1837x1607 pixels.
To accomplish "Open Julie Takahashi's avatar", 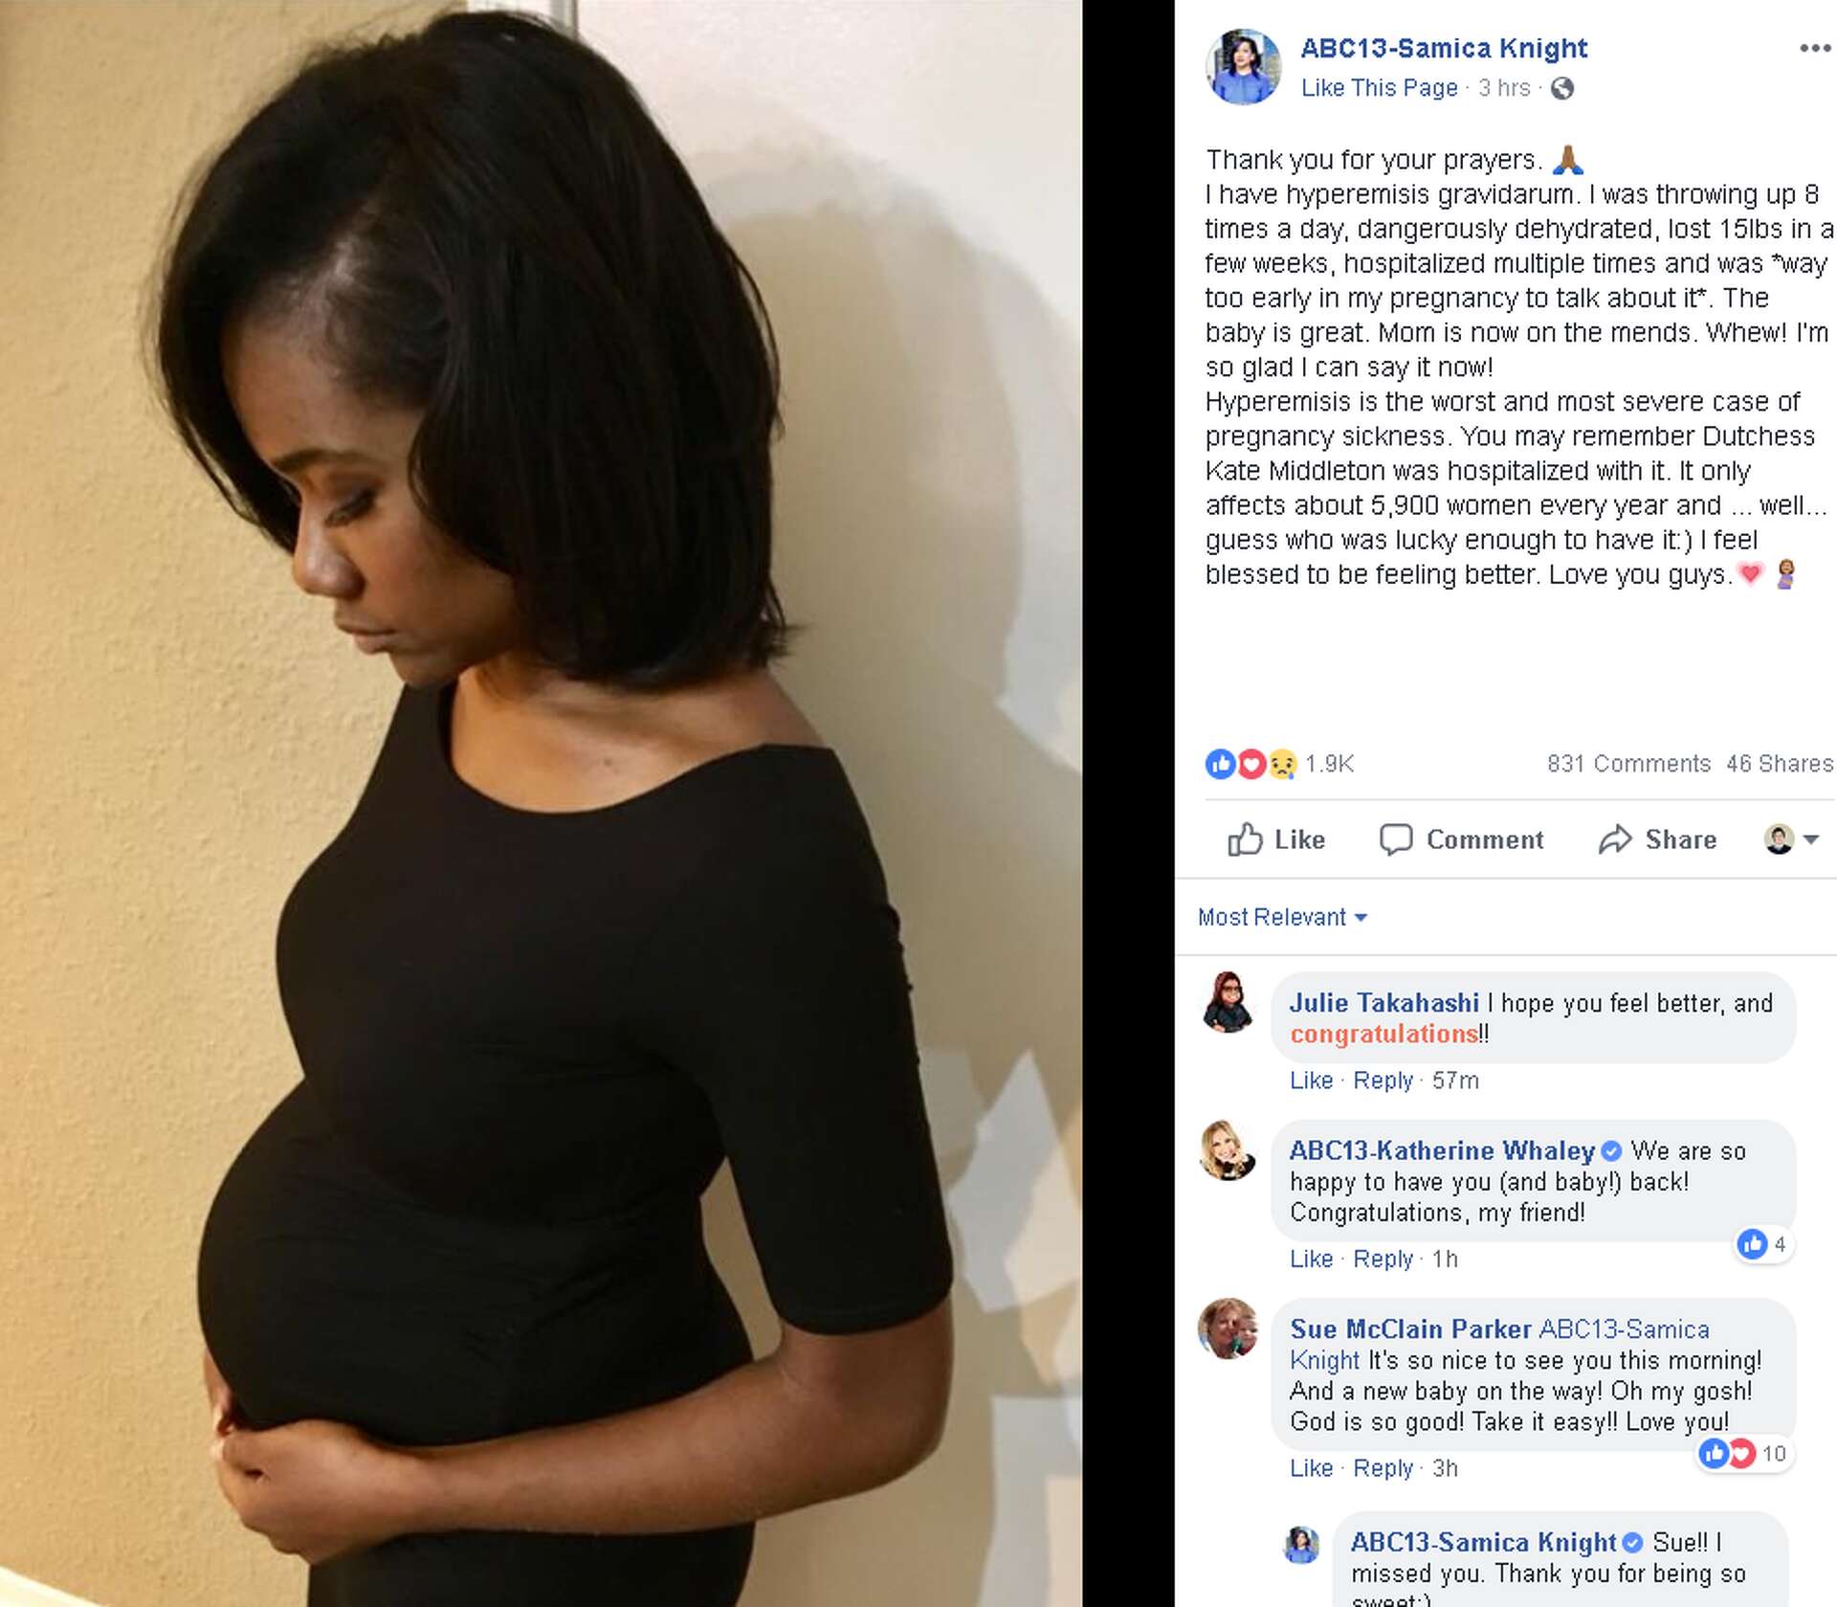I will pos(1228,1002).
